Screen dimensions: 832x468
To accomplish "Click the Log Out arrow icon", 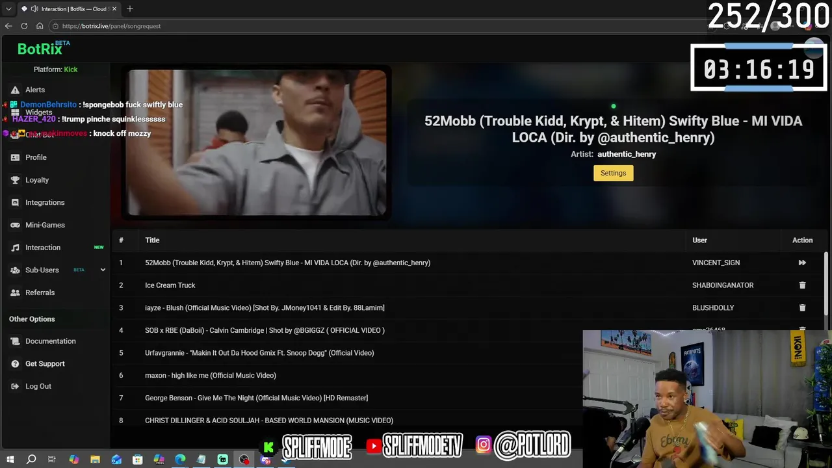I will pos(15,386).
